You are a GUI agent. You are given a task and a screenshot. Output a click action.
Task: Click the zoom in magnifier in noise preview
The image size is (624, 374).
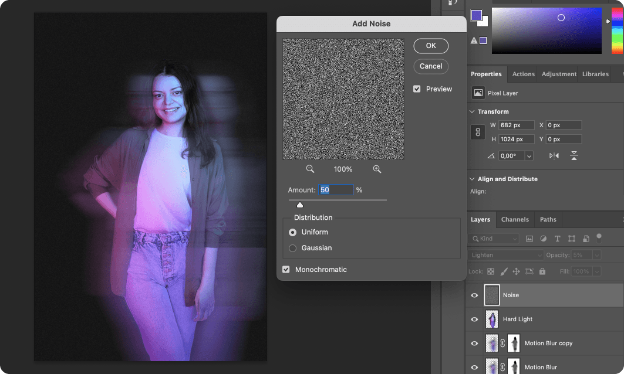click(x=377, y=169)
